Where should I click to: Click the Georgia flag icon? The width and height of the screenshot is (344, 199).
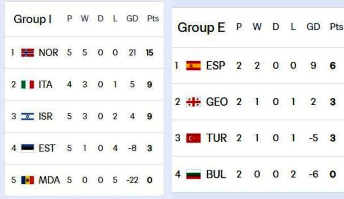click(193, 102)
